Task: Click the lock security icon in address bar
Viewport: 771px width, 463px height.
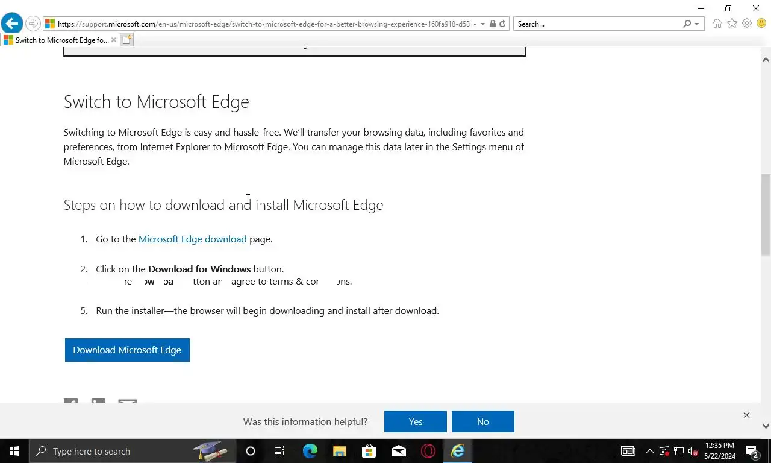Action: 493,24
